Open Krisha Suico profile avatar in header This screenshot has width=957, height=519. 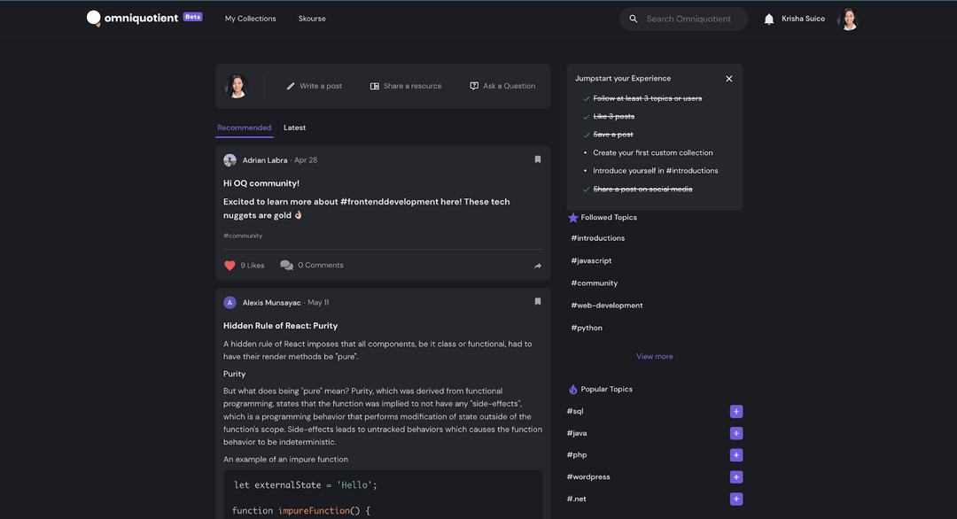pos(848,19)
